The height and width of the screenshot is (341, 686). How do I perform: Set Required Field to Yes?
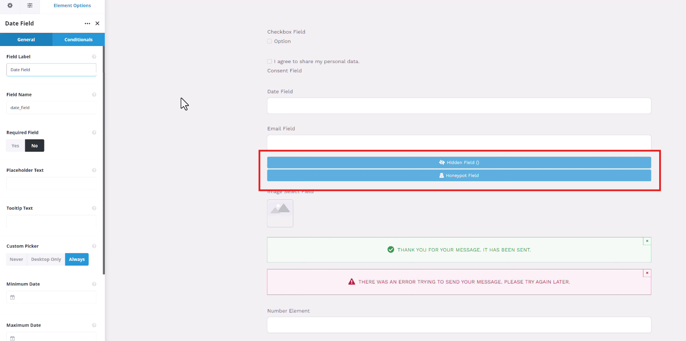click(15, 146)
